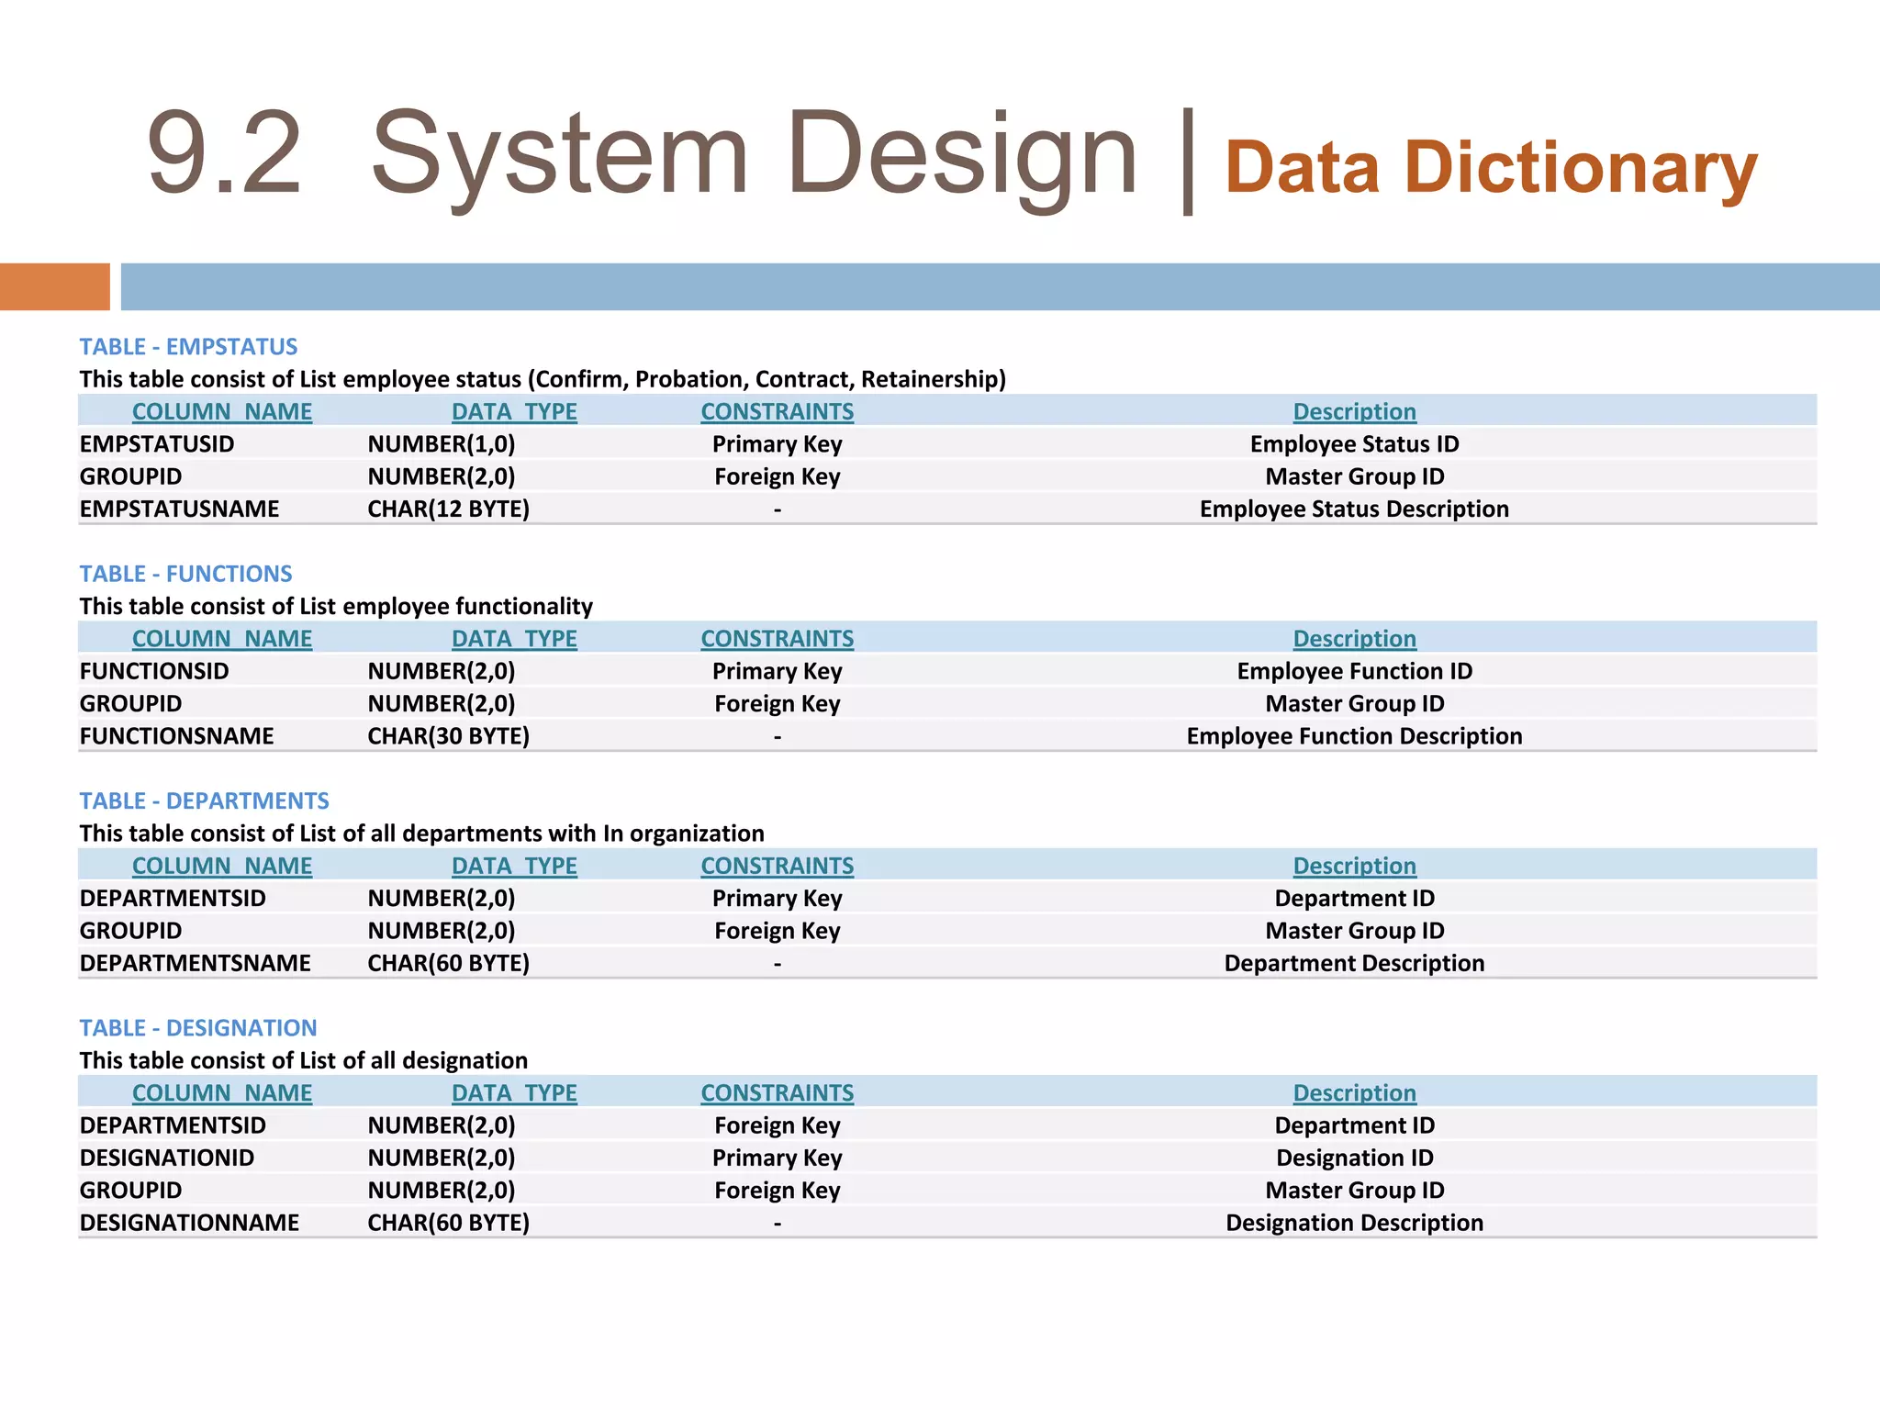The height and width of the screenshot is (1410, 1880).
Task: Click the "Designation Description" cell
Action: click(x=1355, y=1223)
